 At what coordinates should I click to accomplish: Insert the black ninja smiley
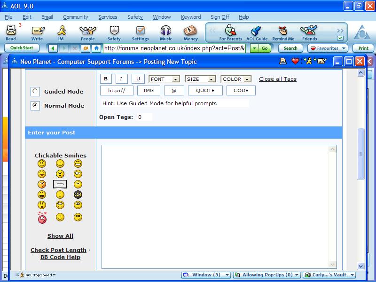point(78,195)
